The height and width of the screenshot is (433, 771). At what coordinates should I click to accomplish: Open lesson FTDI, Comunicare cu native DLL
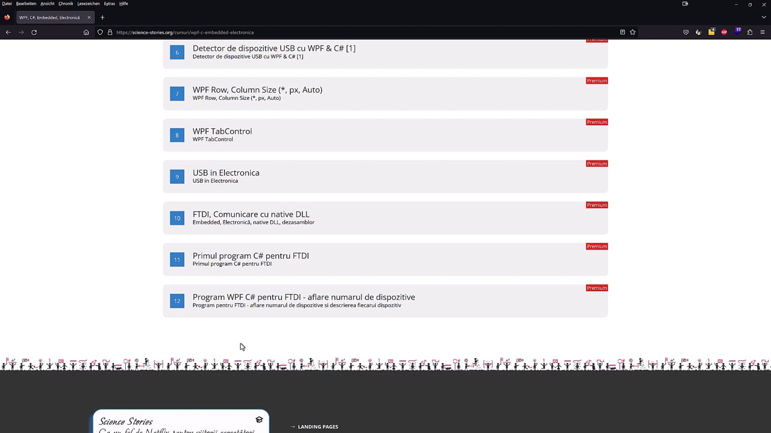pyautogui.click(x=385, y=218)
